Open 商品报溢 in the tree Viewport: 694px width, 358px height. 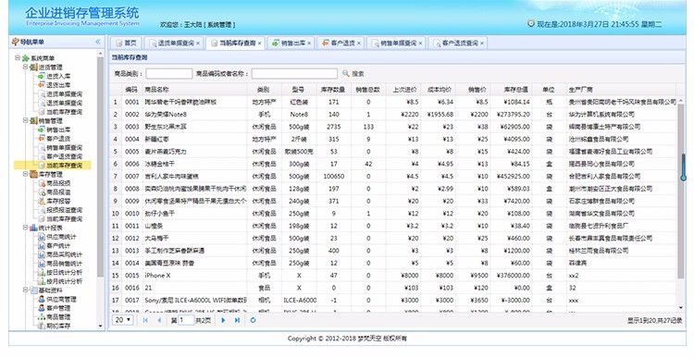point(58,192)
